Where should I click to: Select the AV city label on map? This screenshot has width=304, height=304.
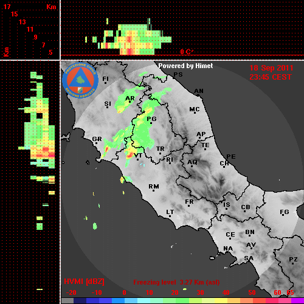[251, 245]
